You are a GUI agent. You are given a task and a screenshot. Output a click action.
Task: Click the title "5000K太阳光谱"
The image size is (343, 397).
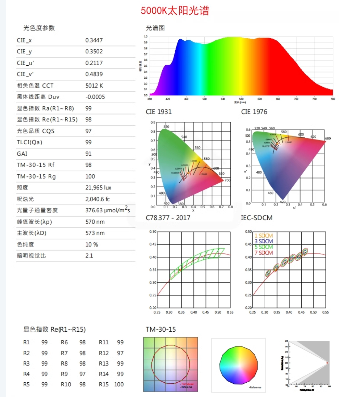(x=175, y=11)
